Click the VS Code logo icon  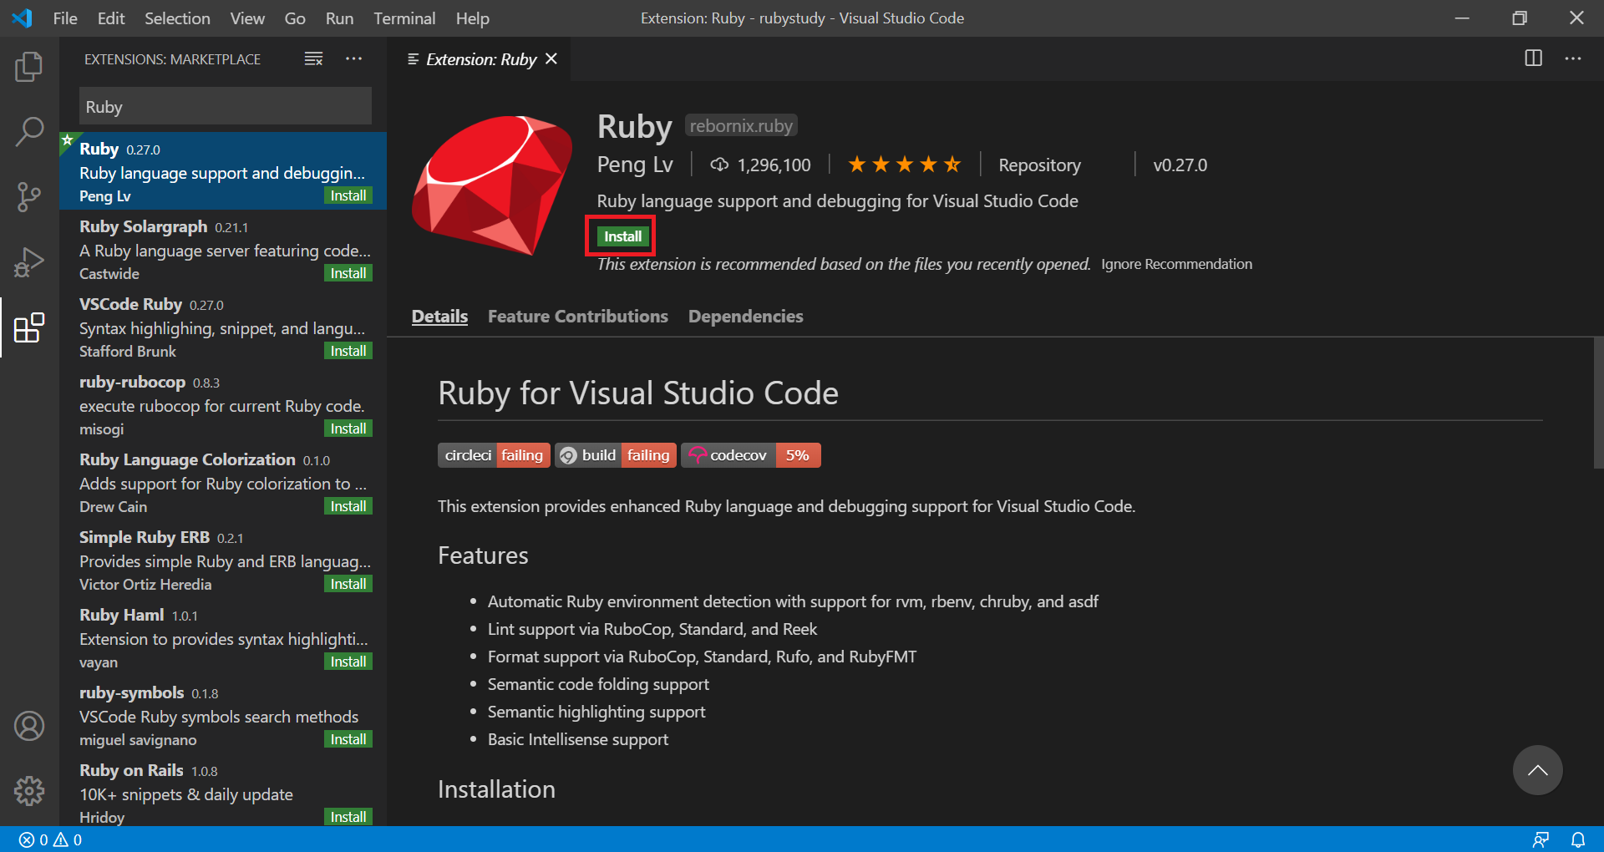pos(23,18)
